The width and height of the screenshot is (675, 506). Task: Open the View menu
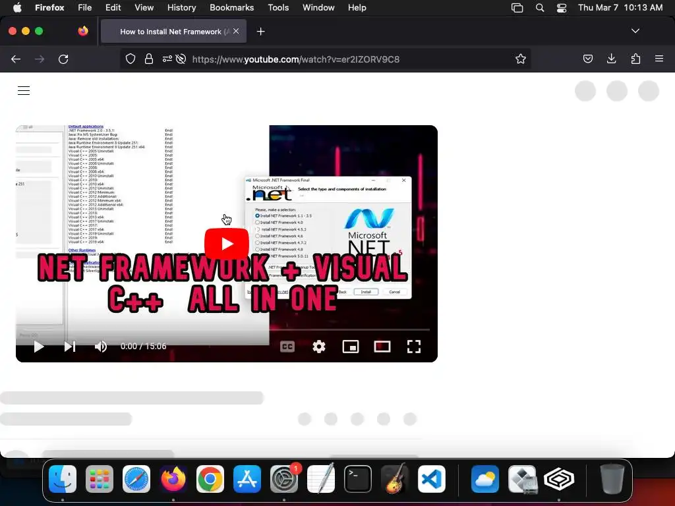[144, 7]
